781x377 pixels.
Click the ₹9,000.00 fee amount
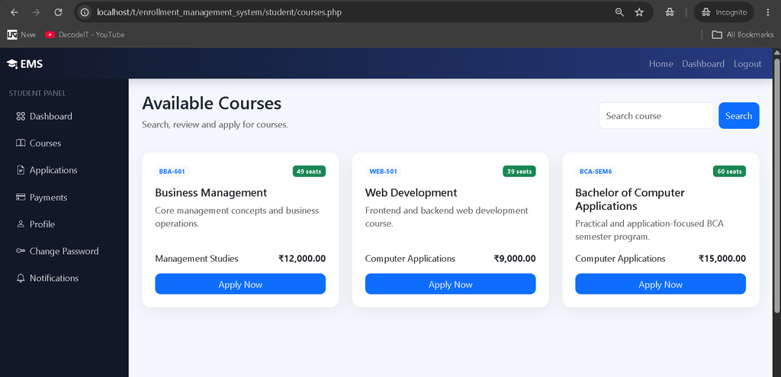515,258
